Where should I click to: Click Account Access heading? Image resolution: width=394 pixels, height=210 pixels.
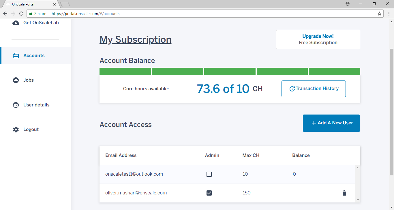pos(125,125)
